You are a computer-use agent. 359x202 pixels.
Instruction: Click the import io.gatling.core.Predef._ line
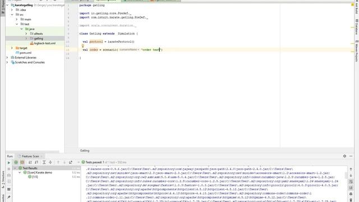tap(105, 13)
